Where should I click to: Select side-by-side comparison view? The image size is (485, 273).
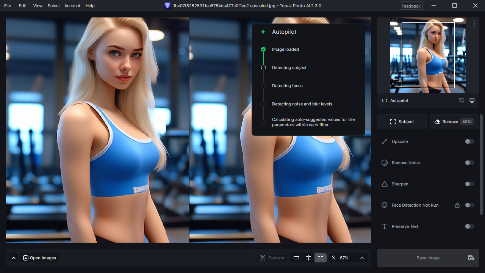(x=321, y=258)
